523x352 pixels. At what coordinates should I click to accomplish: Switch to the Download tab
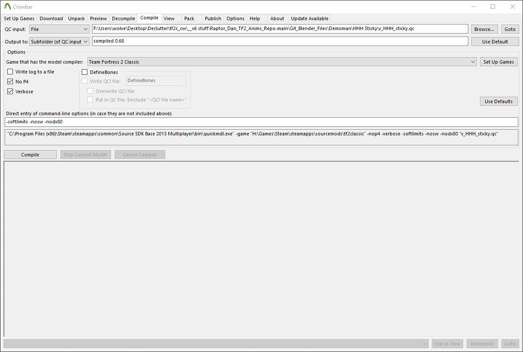[x=51, y=18]
